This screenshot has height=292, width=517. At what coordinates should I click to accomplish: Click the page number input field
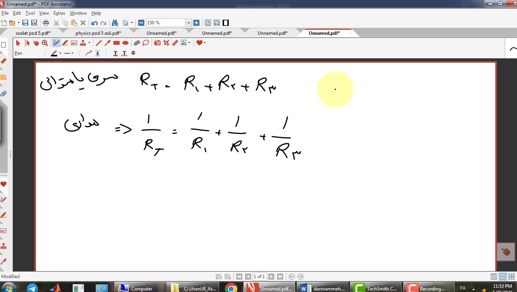[x=259, y=277]
